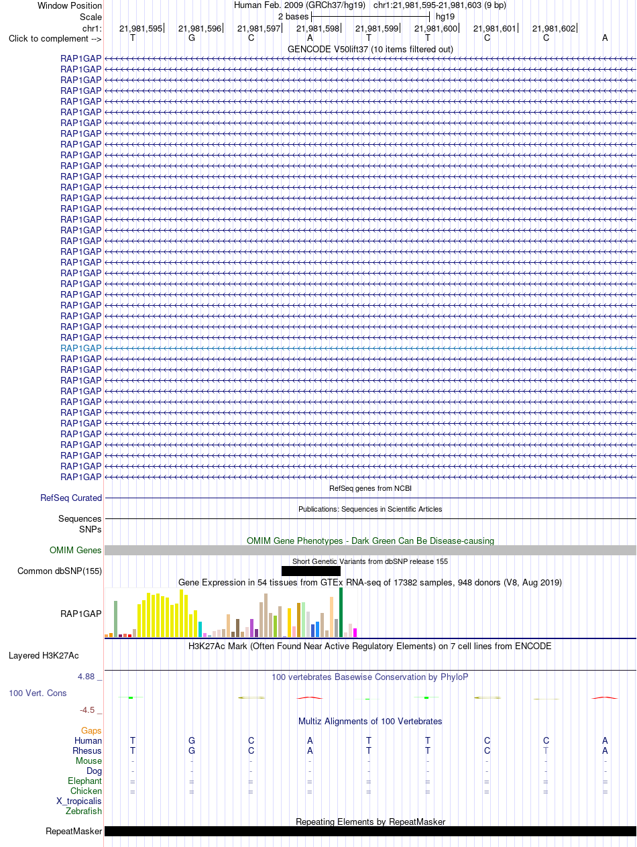Click the black dbSNP variant block
This screenshot has height=847, width=637.
[311, 571]
